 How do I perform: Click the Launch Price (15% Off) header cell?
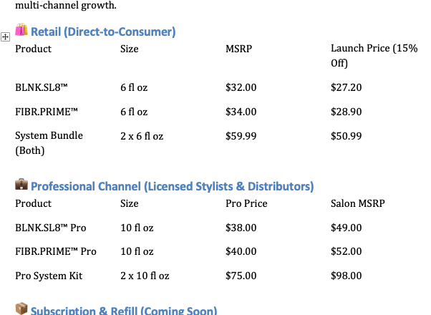pos(374,56)
